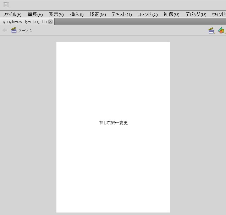This screenshot has height=215, width=226.
Task: Close the google-swiffy-else_6.fla tab
Action: [x=50, y=22]
